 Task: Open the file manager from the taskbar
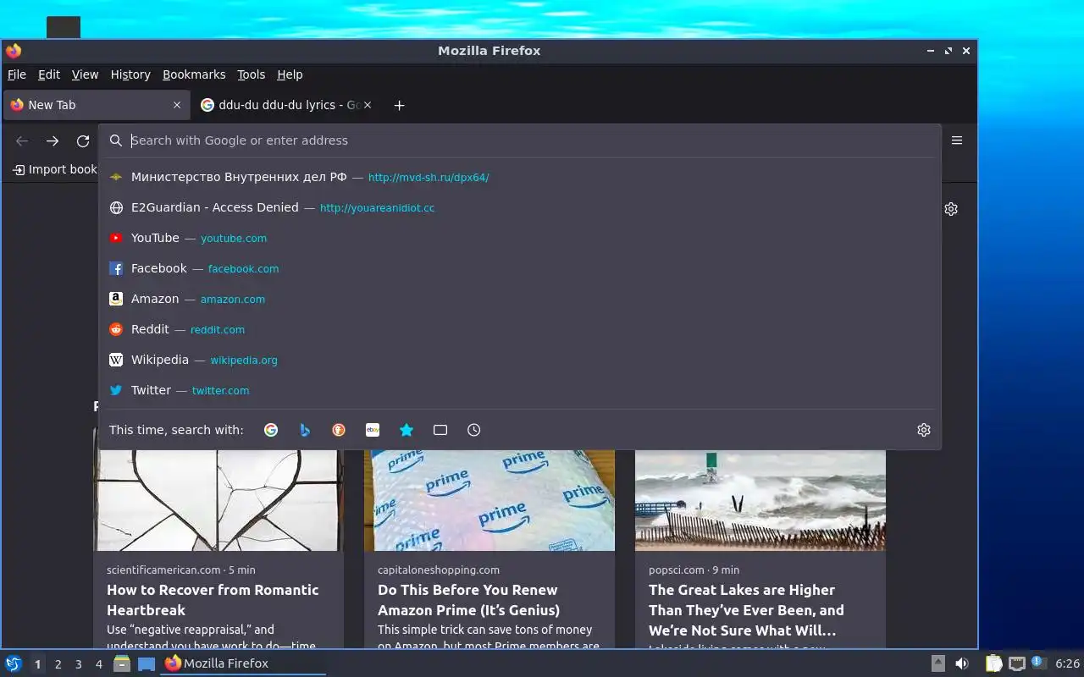coord(122,663)
